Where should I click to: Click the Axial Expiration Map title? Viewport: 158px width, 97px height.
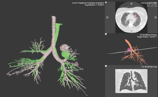pos(149,3)
